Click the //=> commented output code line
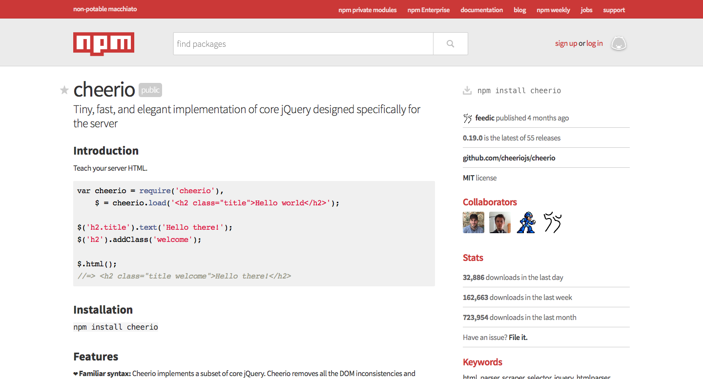Image resolution: width=703 pixels, height=379 pixels. point(184,276)
